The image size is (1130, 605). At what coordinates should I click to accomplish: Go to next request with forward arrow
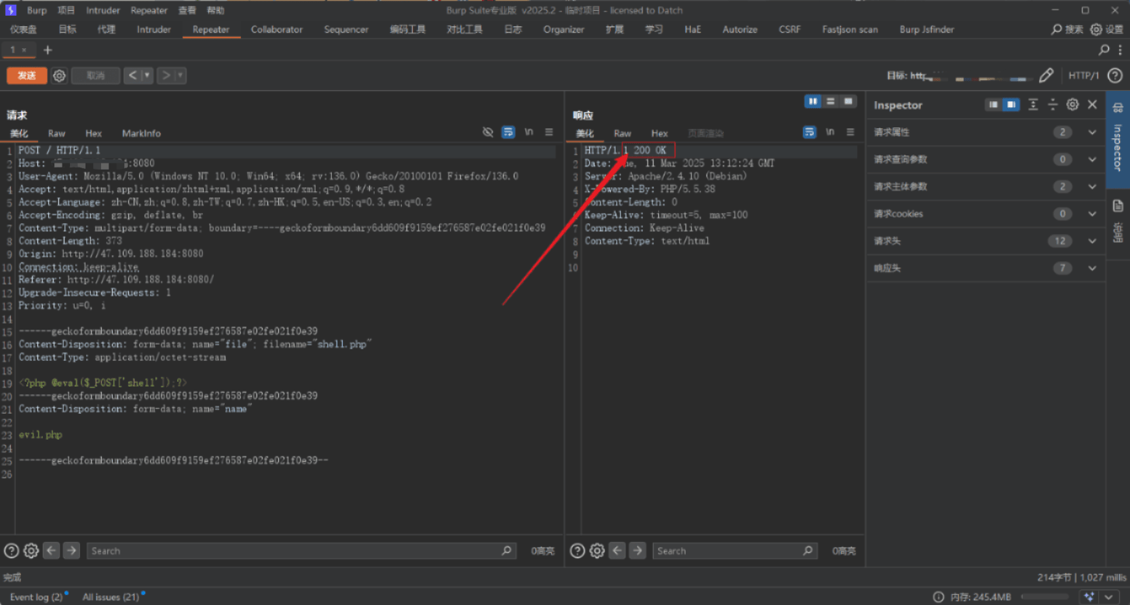click(x=166, y=75)
